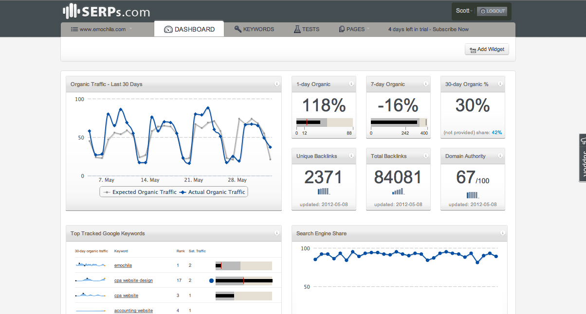Click the 1-day Organic bullet bar
The image size is (586, 314).
324,122
